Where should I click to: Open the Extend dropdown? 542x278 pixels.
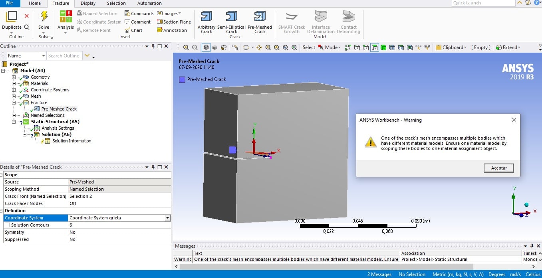(508, 47)
